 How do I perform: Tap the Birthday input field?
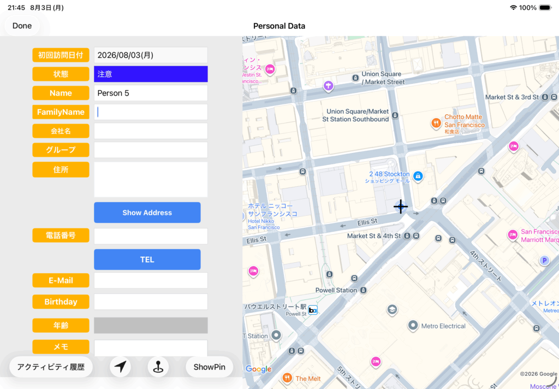(x=151, y=302)
